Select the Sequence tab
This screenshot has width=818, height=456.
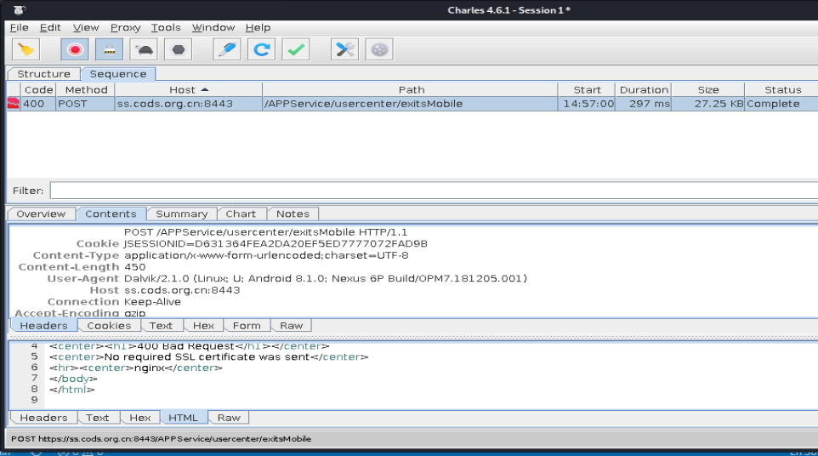pyautogui.click(x=118, y=74)
